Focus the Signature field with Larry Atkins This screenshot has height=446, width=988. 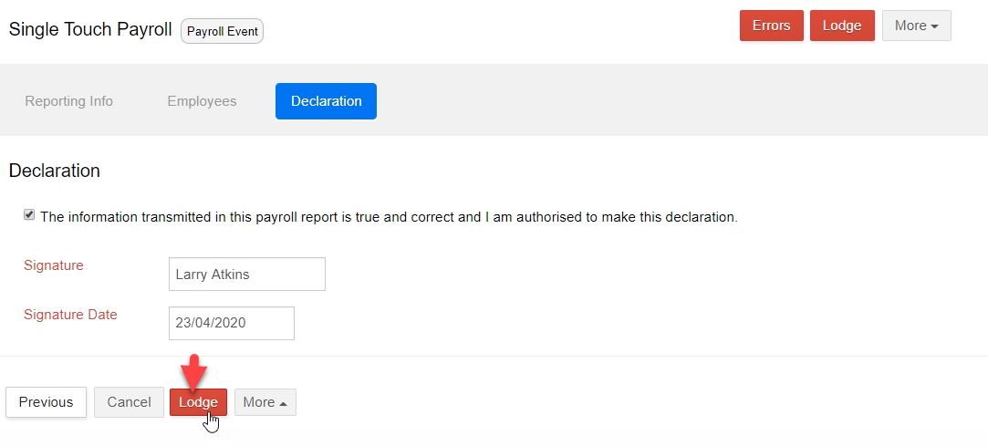click(247, 274)
